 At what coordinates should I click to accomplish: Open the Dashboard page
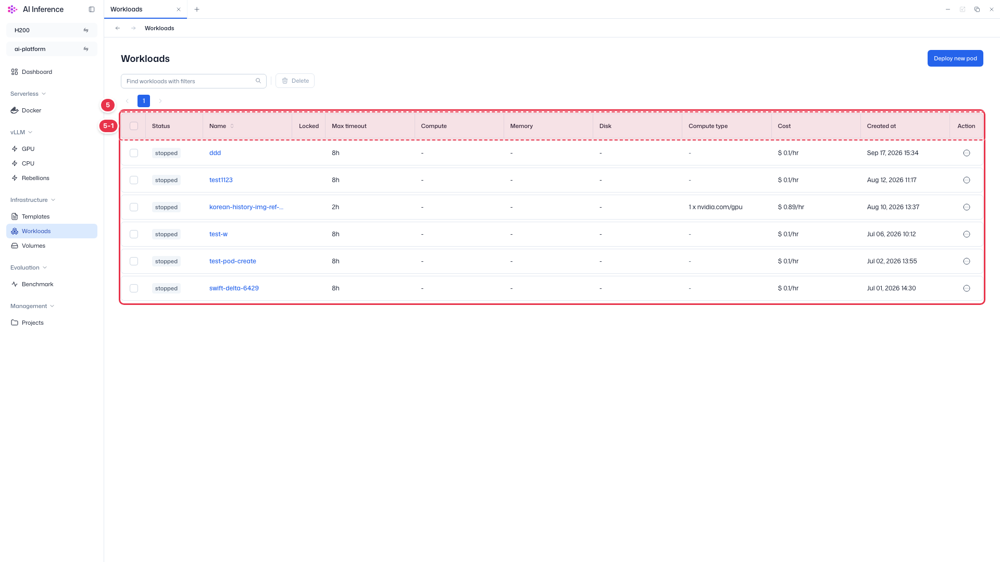click(x=52, y=72)
